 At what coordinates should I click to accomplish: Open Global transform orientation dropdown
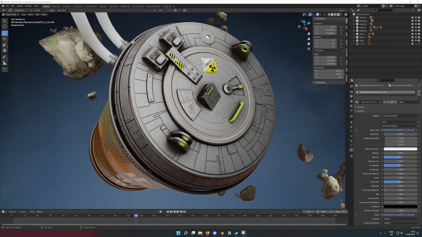point(160,10)
